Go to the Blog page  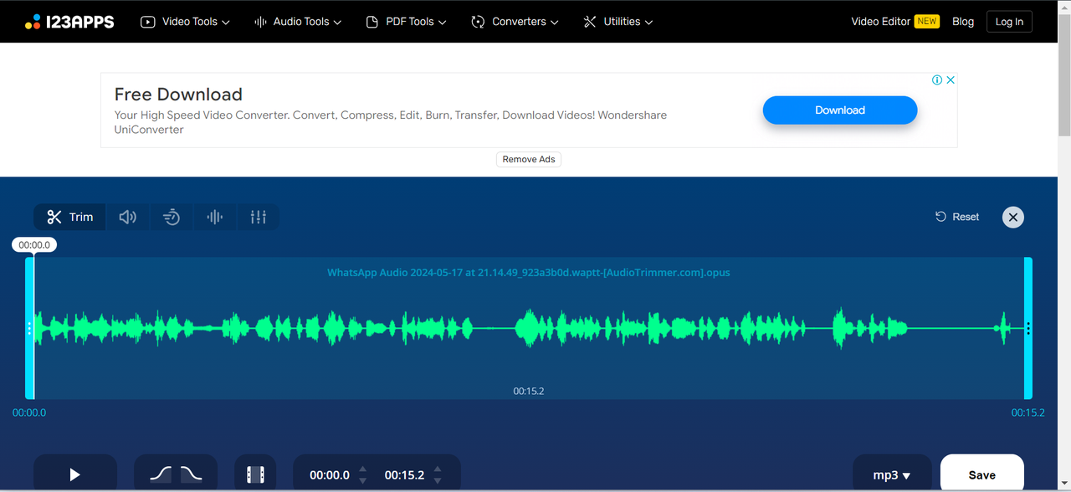(x=963, y=22)
